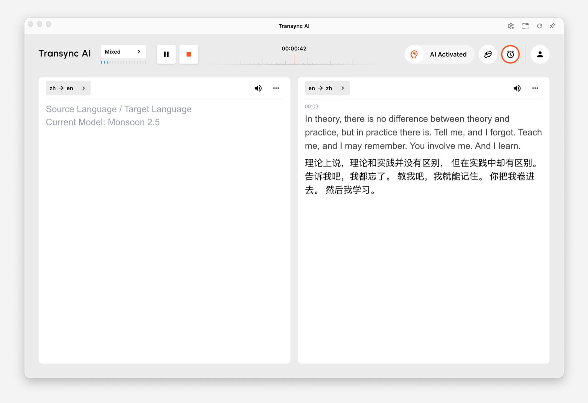Open the settings gear in title bar
This screenshot has width=588, height=403.
511,26
